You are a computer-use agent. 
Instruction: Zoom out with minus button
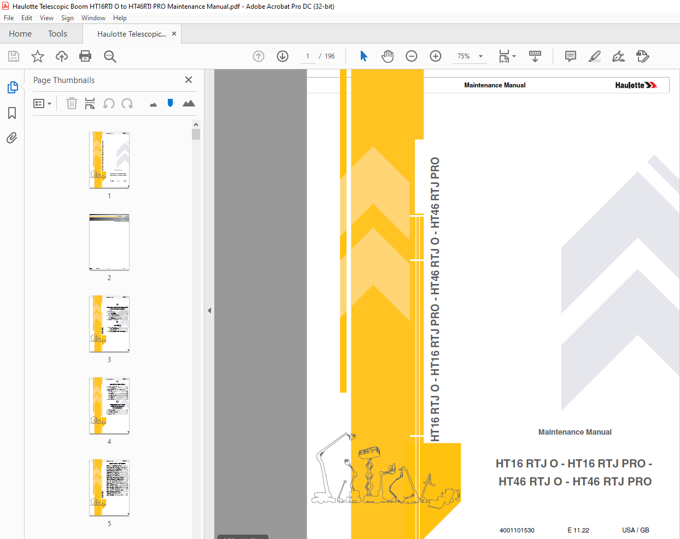tap(412, 56)
